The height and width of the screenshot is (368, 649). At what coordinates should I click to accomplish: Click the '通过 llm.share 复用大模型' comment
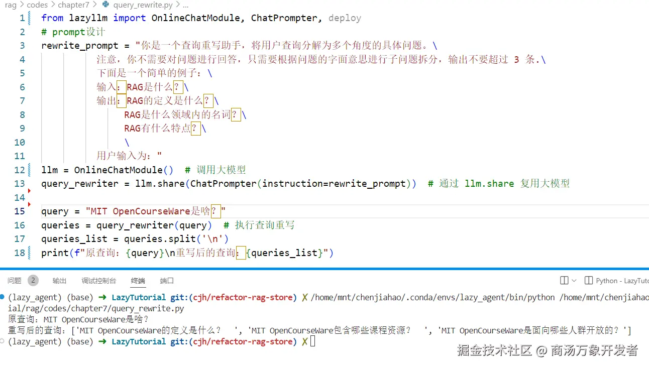coord(504,183)
